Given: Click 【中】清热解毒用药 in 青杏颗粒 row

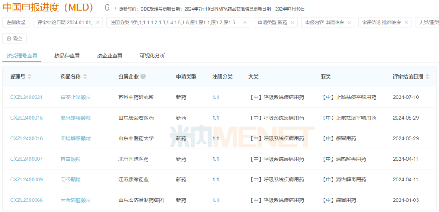Looking at the screenshot, I should click(343, 159).
